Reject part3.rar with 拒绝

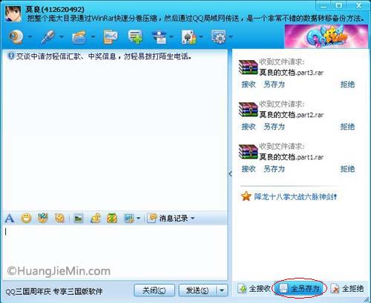pos(347,84)
